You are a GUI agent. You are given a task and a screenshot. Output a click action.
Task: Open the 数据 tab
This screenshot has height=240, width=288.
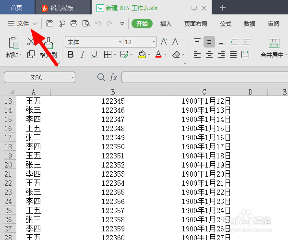250,24
